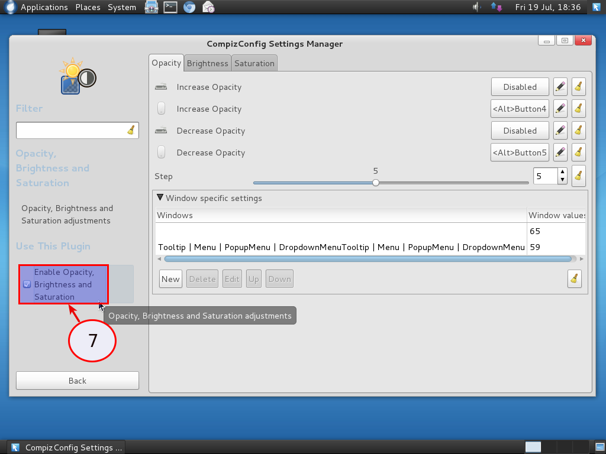Edit the <Alt>Button5 Decrease Opacity pencil icon

(x=560, y=153)
